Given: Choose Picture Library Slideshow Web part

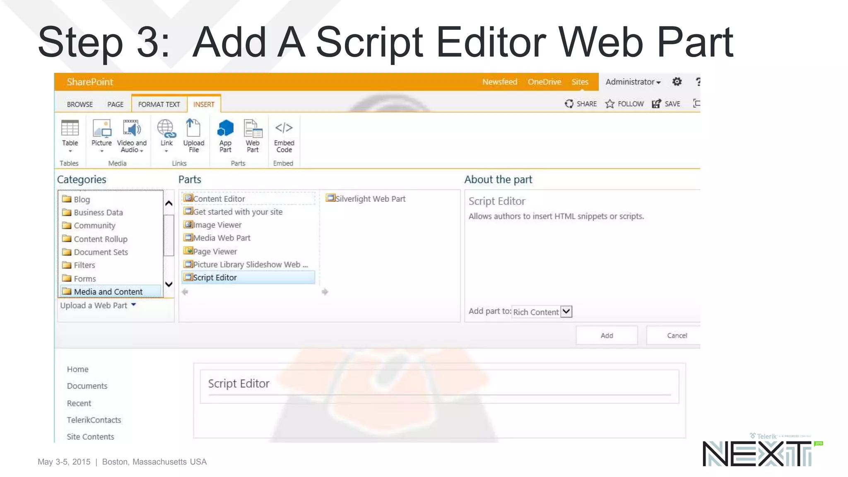Looking at the screenshot, I should pos(246,264).
